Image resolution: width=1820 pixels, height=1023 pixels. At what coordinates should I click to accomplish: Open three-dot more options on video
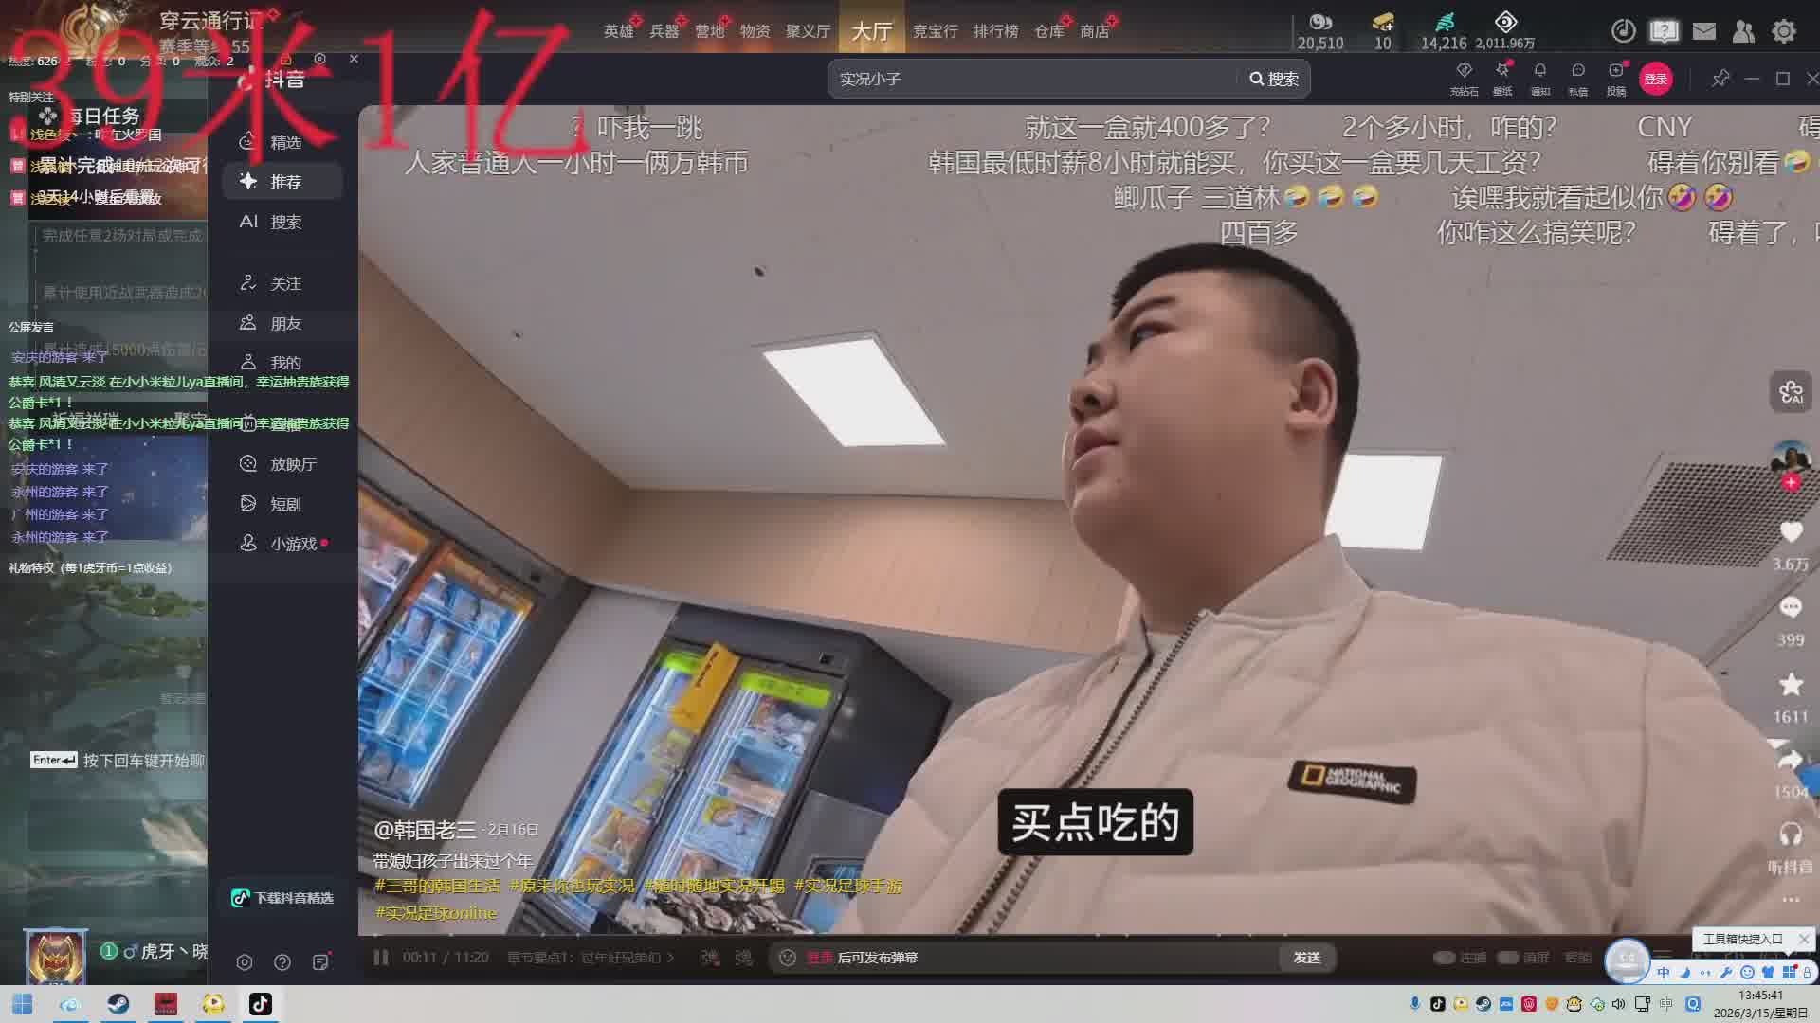point(1790,899)
